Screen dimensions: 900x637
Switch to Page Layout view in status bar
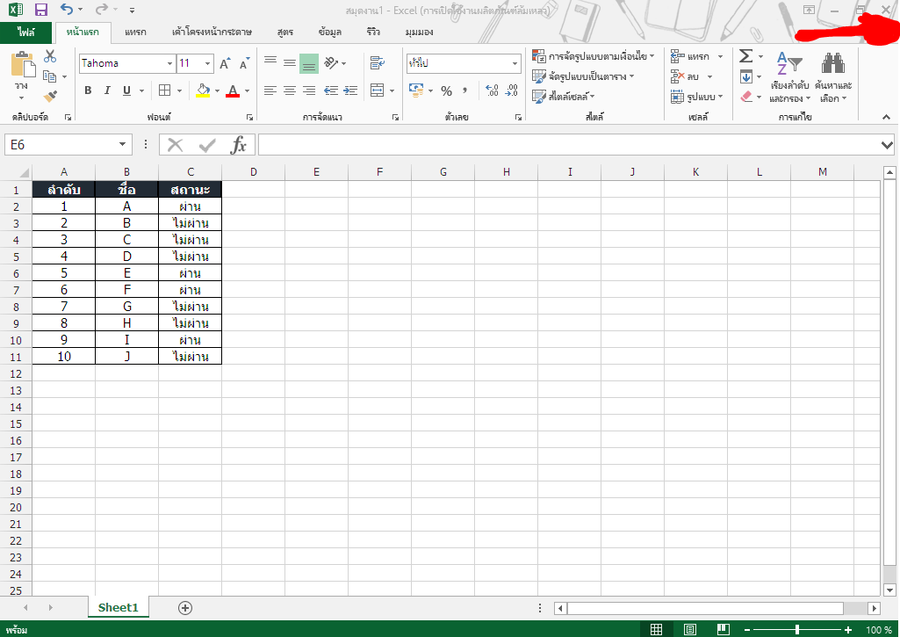pos(690,630)
